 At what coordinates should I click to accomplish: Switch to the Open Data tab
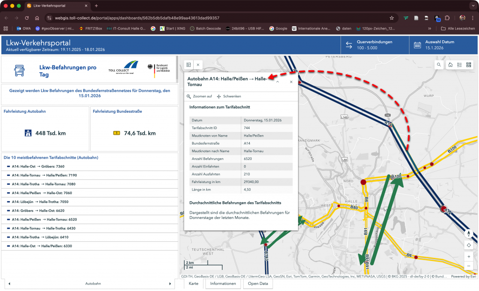[x=258, y=284]
